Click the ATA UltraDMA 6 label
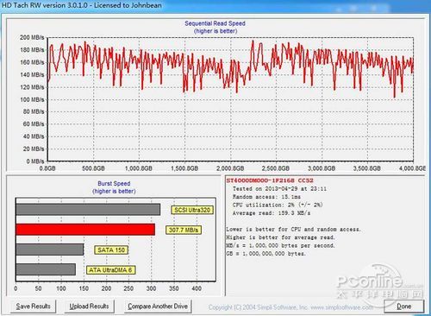 click(x=110, y=270)
